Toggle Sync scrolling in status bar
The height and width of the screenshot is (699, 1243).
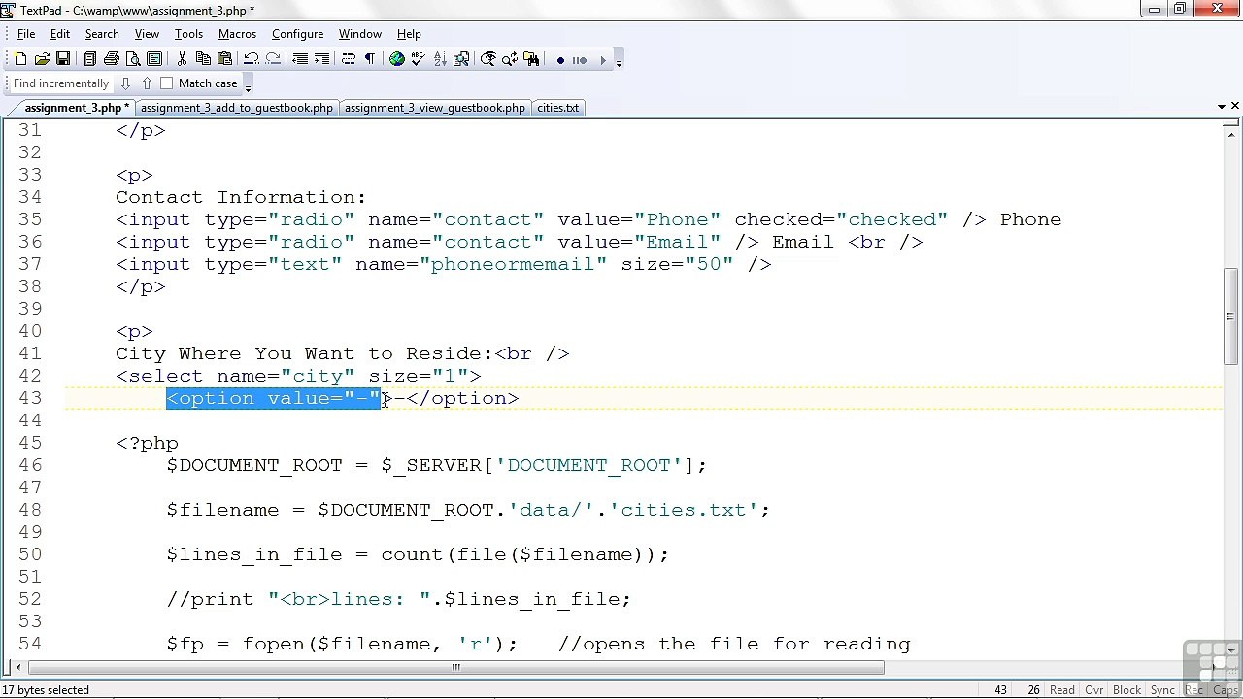1162,690
